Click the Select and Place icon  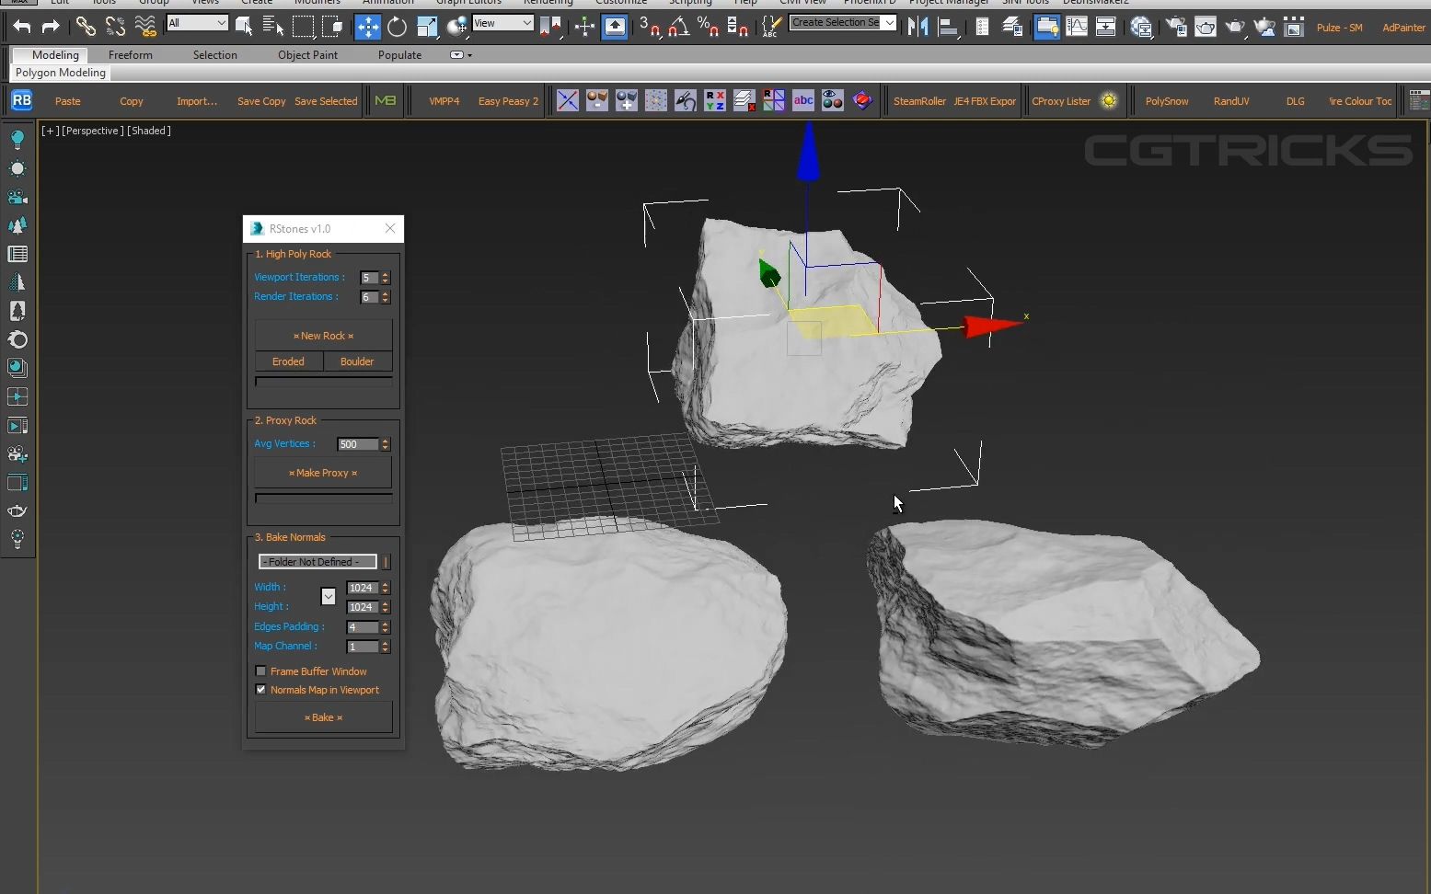(x=456, y=27)
